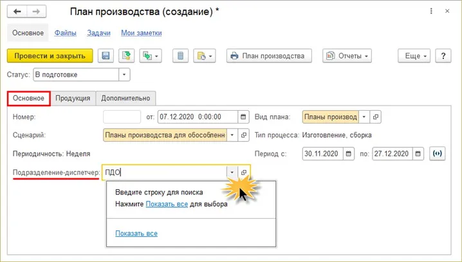Switch to the Дополнительно tab
Image resolution: width=462 pixels, height=262 pixels.
[126, 98]
